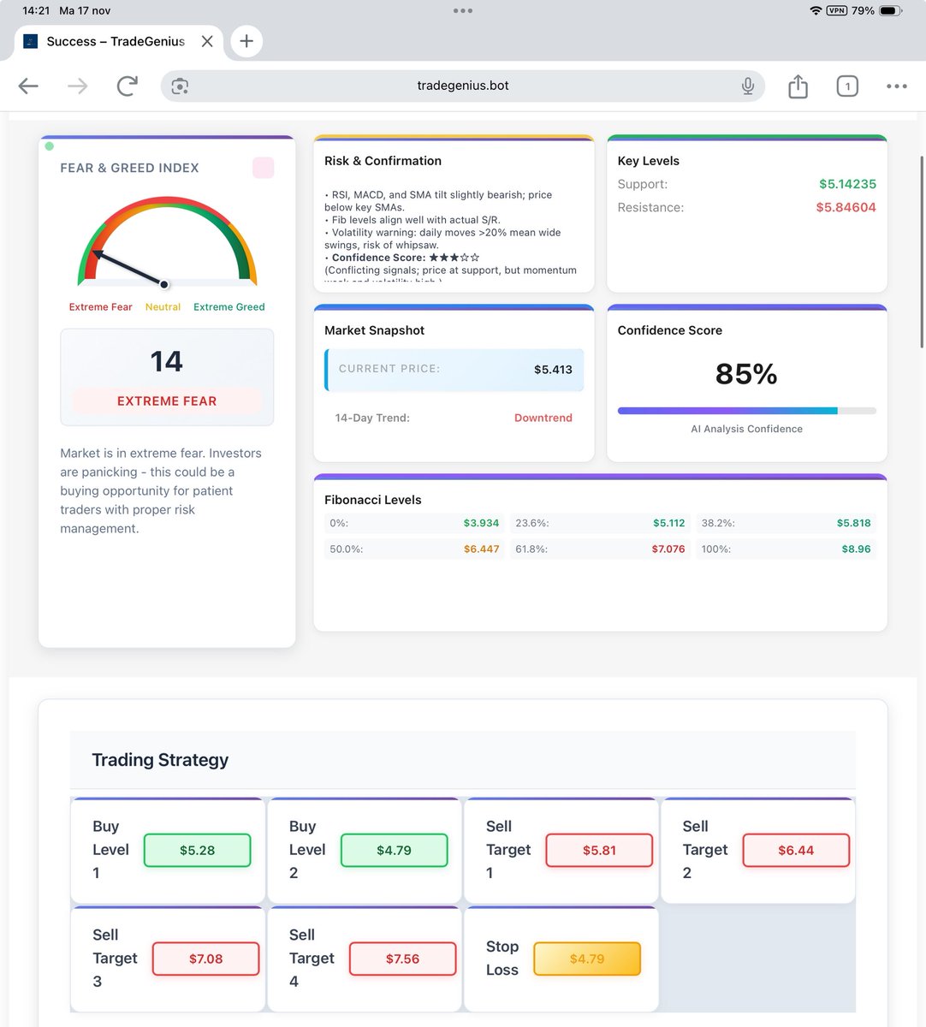Viewport: 926px width, 1027px height.
Task: Click the Key Levels heading
Action: click(649, 161)
